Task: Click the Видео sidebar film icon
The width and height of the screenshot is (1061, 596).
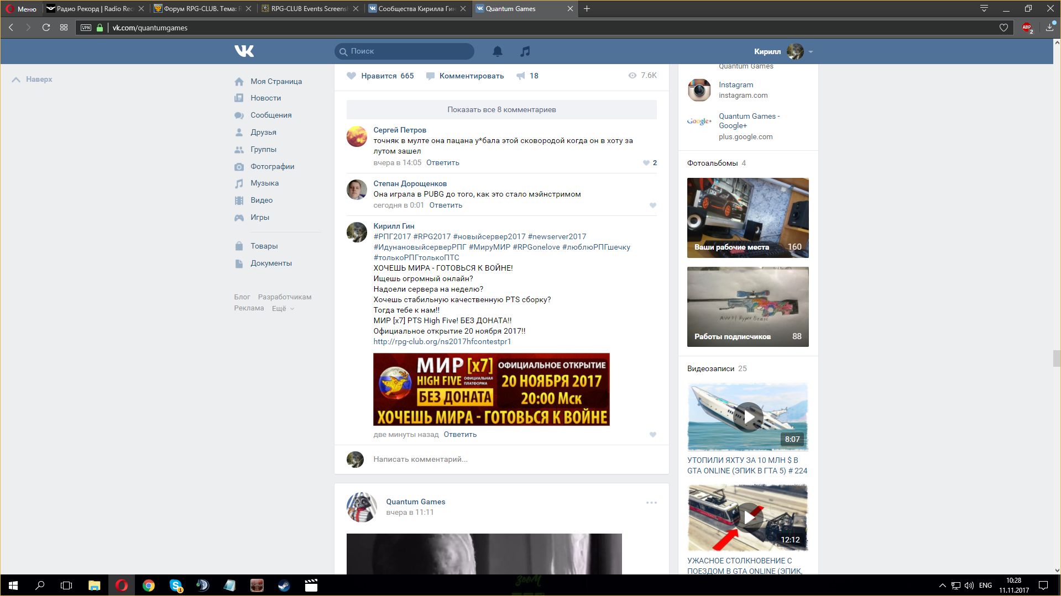Action: click(239, 201)
